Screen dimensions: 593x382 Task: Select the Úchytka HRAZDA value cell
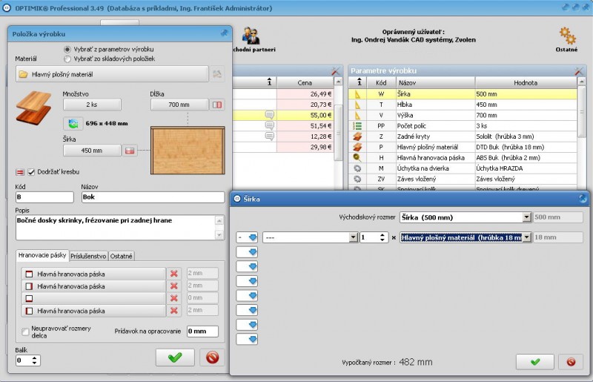(x=526, y=168)
